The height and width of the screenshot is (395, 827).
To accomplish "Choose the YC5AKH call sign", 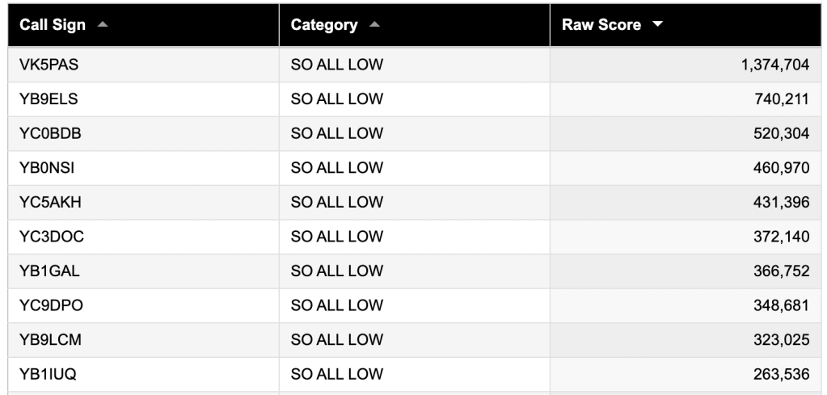I will point(49,202).
